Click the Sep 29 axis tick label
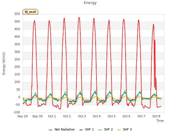Viewport: 181px width, 135px height. [x=22, y=116]
